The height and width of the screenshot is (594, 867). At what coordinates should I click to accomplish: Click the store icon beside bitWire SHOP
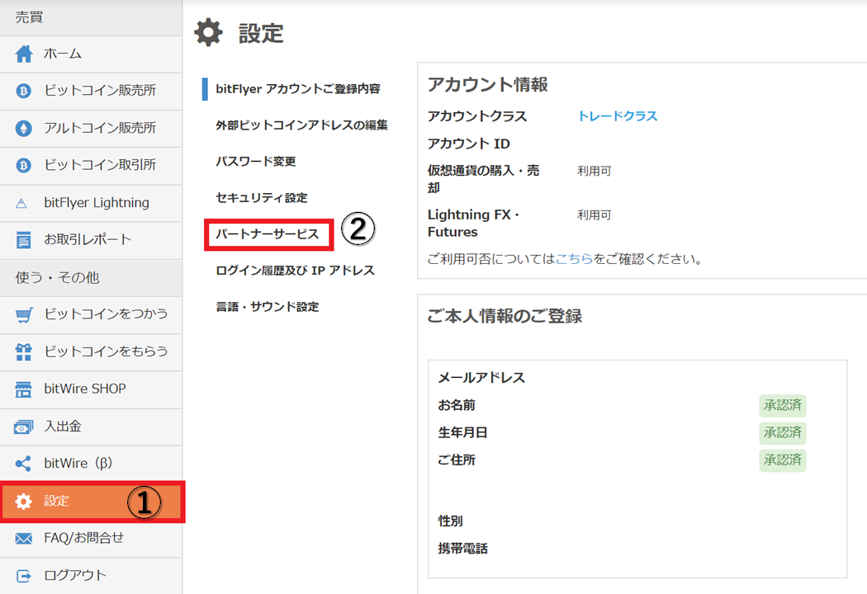coord(23,389)
